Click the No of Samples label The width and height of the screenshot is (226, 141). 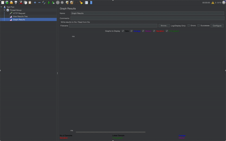66,136
